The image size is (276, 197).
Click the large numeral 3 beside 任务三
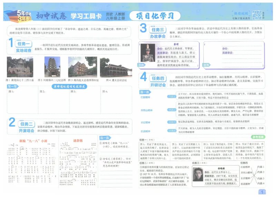pos(143,28)
